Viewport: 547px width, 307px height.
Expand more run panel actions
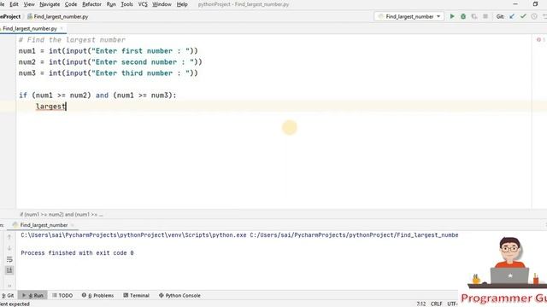[x=9, y=286]
